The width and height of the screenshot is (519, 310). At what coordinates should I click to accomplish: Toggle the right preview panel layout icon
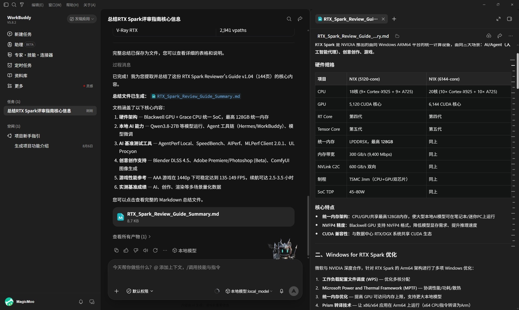pyautogui.click(x=509, y=19)
